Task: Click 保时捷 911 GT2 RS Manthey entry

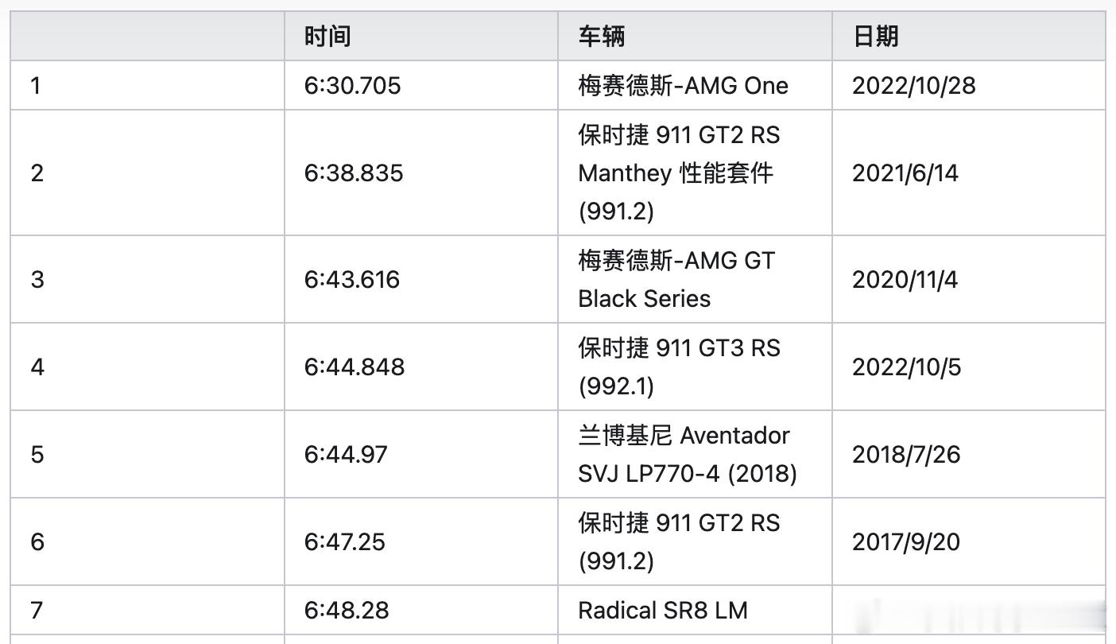Action: [x=680, y=173]
